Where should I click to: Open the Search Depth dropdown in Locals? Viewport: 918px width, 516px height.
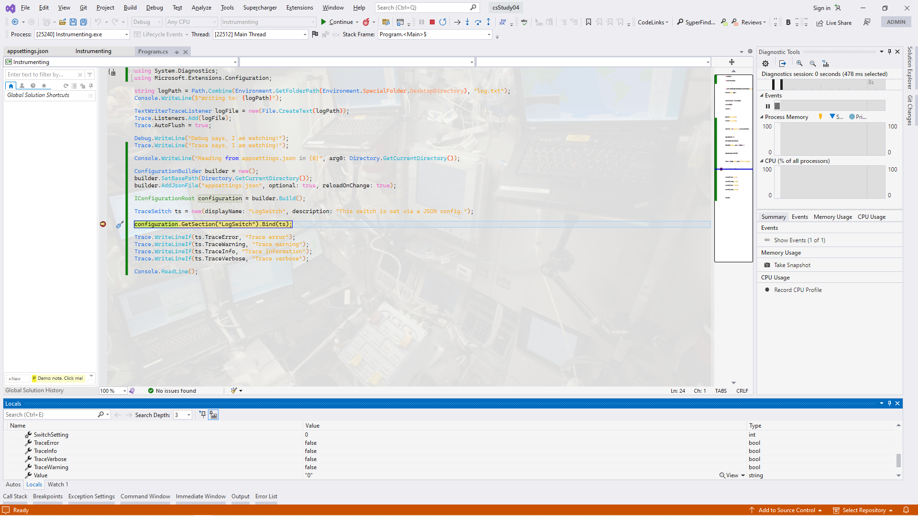[x=189, y=415]
